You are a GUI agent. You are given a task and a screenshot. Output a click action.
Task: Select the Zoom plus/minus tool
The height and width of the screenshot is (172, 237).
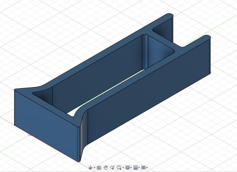coord(112,168)
